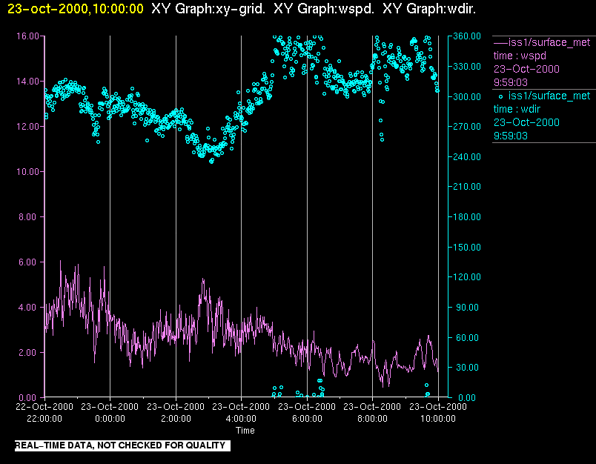Click the 23-Oct-2000 8:00:00 time label
596x464 pixels.
372,413
